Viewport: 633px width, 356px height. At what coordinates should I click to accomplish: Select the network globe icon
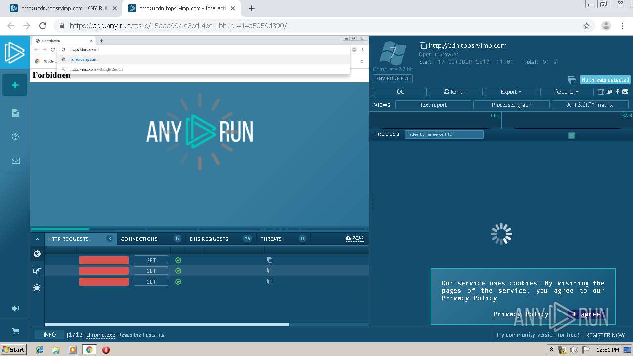[37, 254]
